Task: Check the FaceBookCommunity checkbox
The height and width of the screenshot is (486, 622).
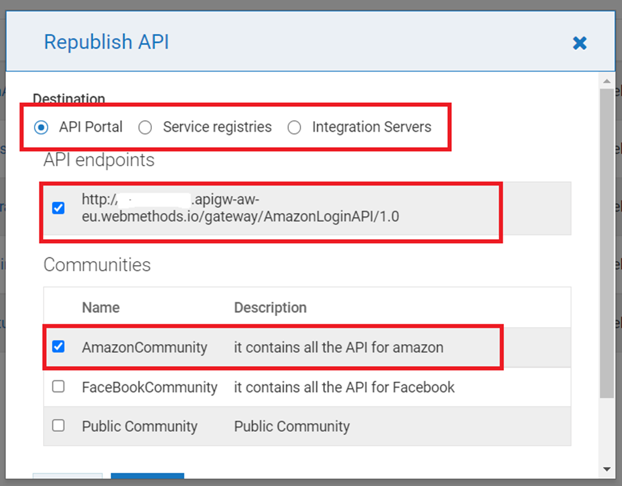Action: 58,386
